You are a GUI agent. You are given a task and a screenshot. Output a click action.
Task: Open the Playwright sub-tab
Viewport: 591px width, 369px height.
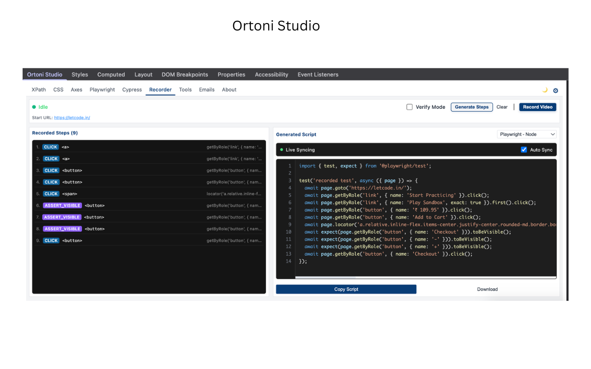coord(102,89)
